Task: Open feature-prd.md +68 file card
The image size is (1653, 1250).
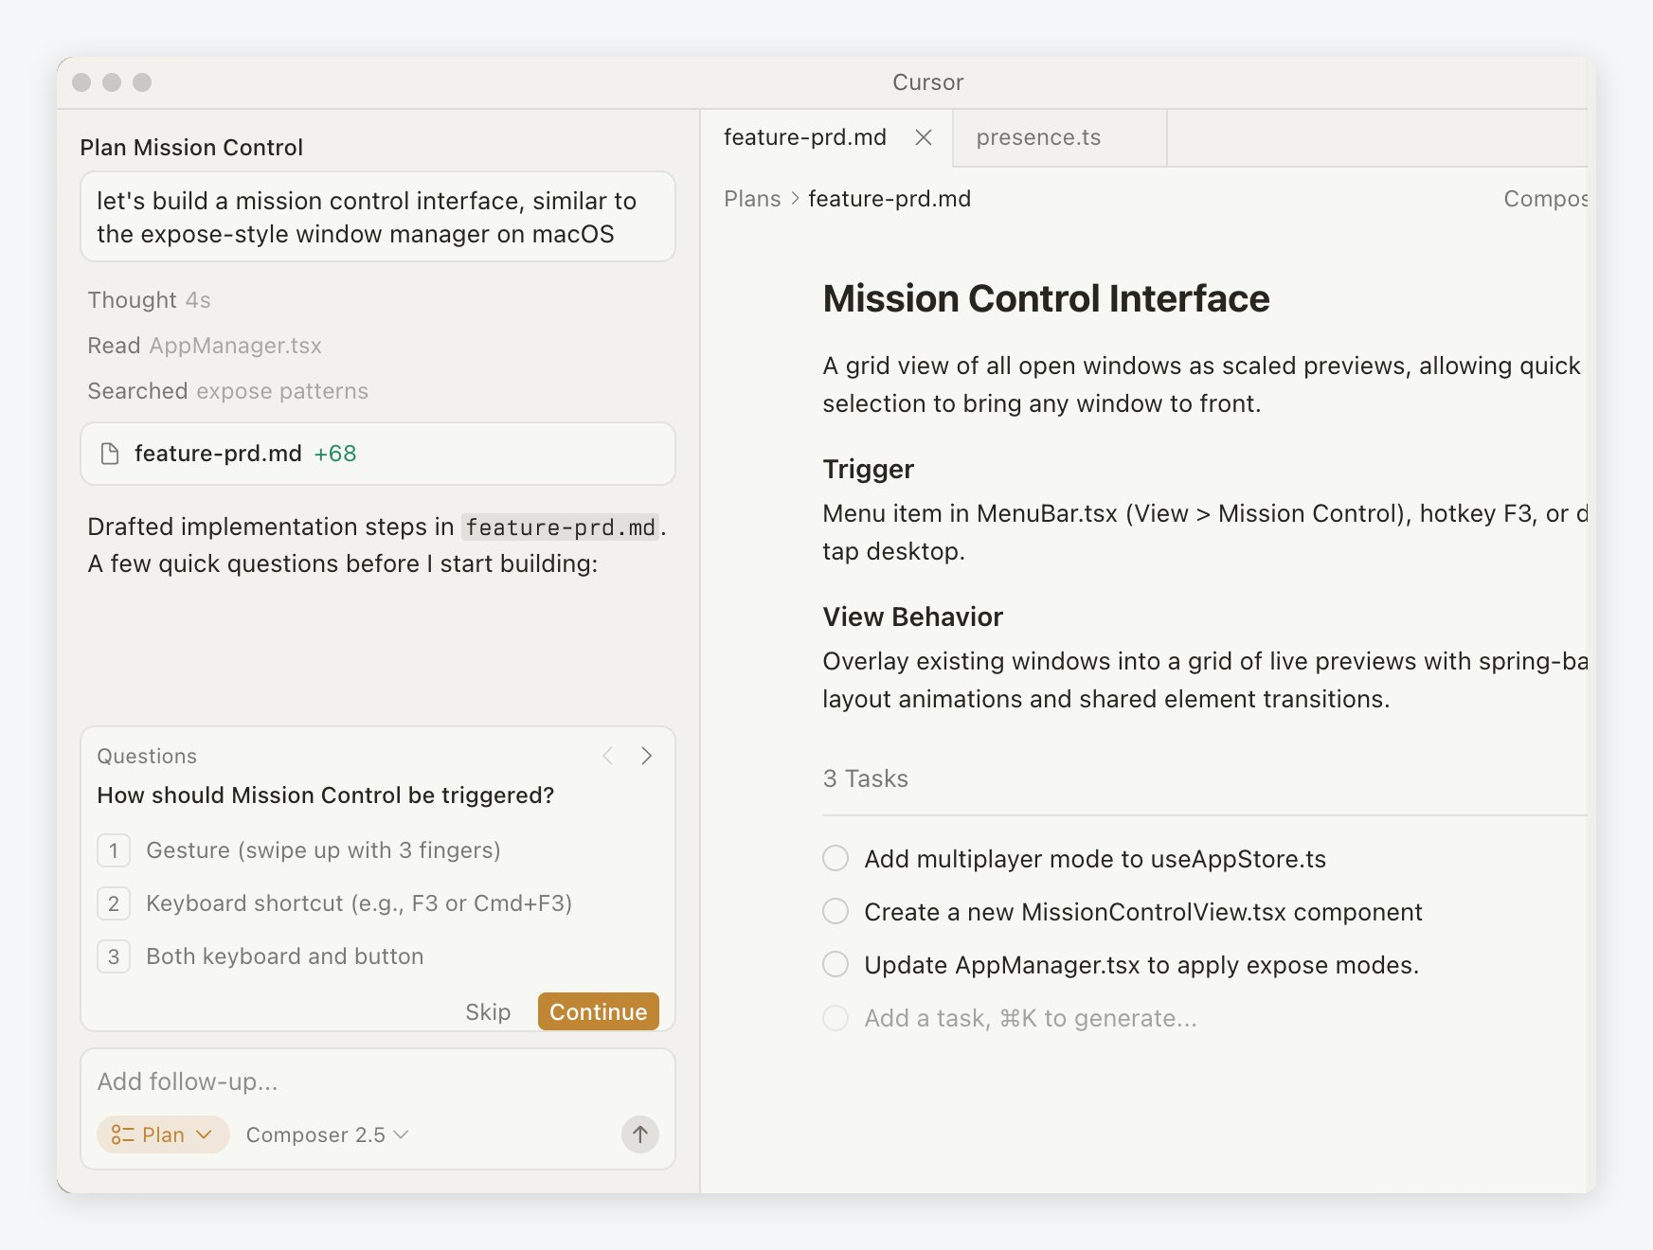Action: point(377,454)
